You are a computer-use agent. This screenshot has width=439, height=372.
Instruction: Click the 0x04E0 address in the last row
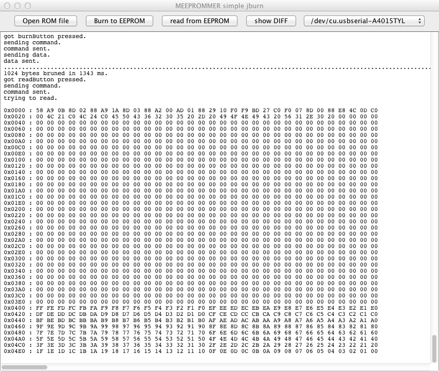click(x=14, y=351)
